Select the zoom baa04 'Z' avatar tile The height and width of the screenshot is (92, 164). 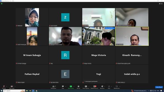[65, 17]
